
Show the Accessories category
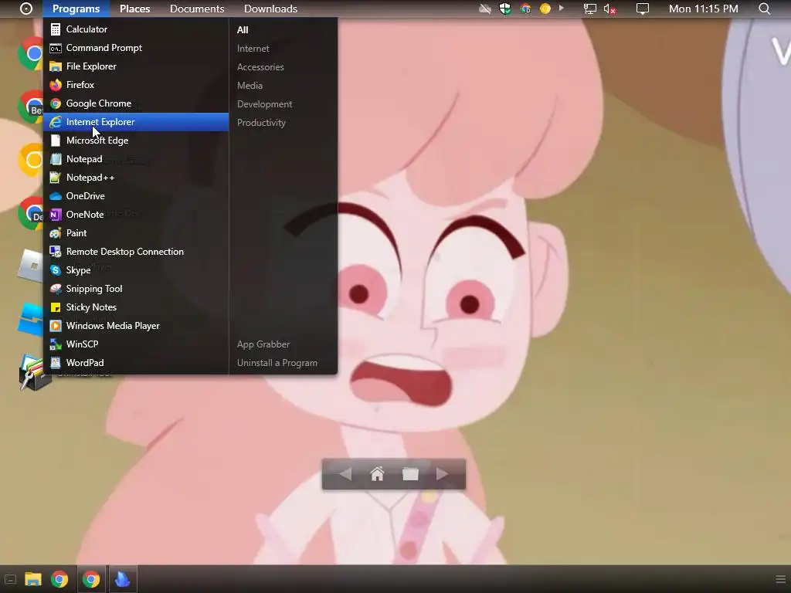point(260,67)
